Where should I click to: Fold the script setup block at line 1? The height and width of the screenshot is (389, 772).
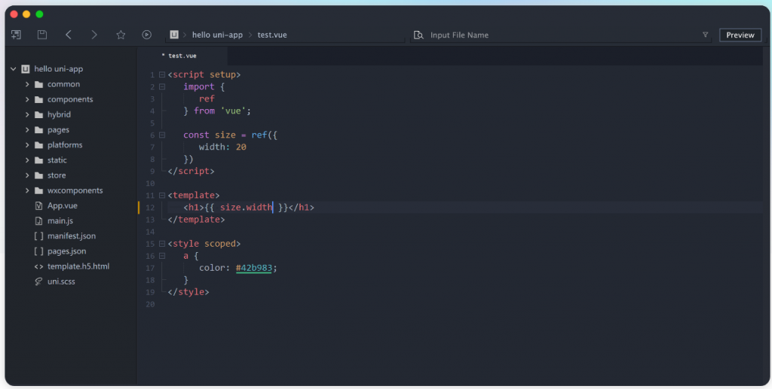162,75
